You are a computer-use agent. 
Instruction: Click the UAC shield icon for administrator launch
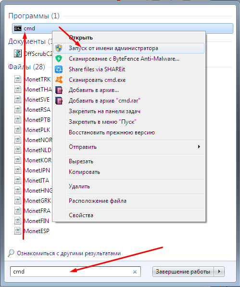(x=59, y=48)
